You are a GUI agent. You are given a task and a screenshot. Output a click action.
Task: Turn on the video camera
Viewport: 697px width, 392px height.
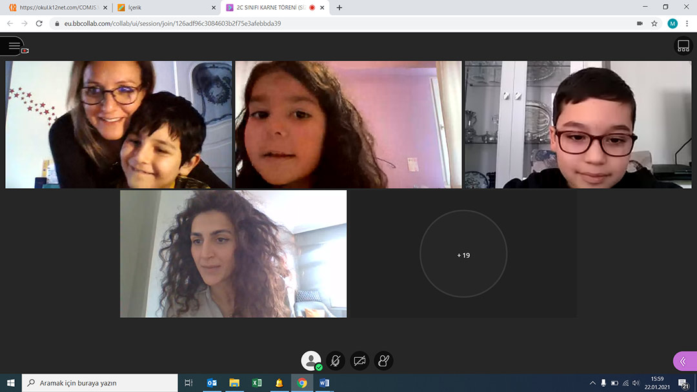(x=359, y=360)
